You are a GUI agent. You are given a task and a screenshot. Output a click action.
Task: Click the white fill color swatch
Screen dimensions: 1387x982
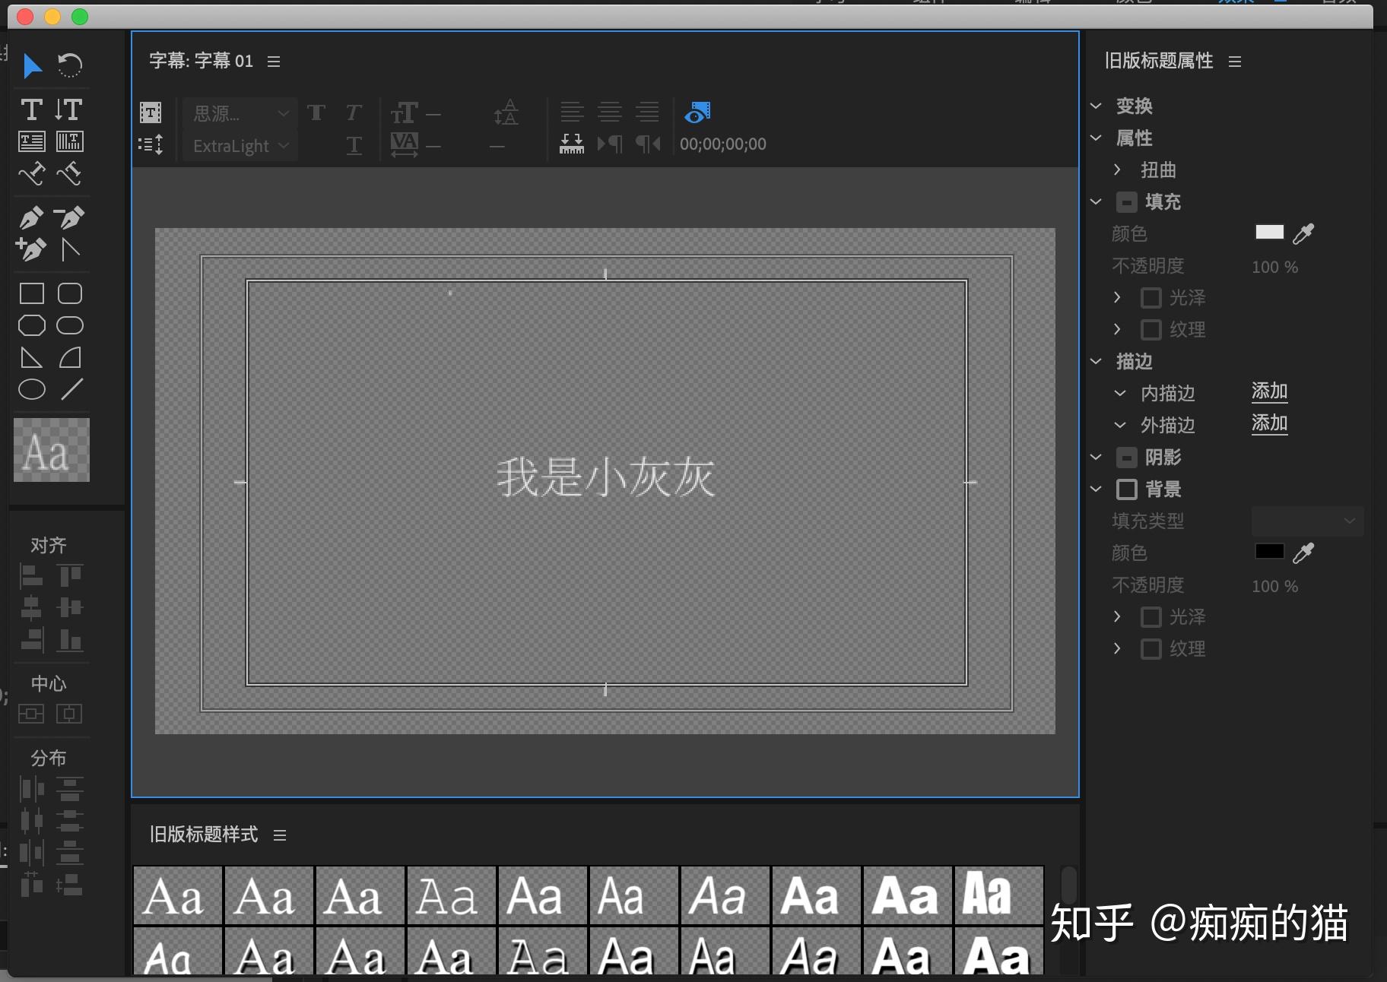pyautogui.click(x=1269, y=233)
